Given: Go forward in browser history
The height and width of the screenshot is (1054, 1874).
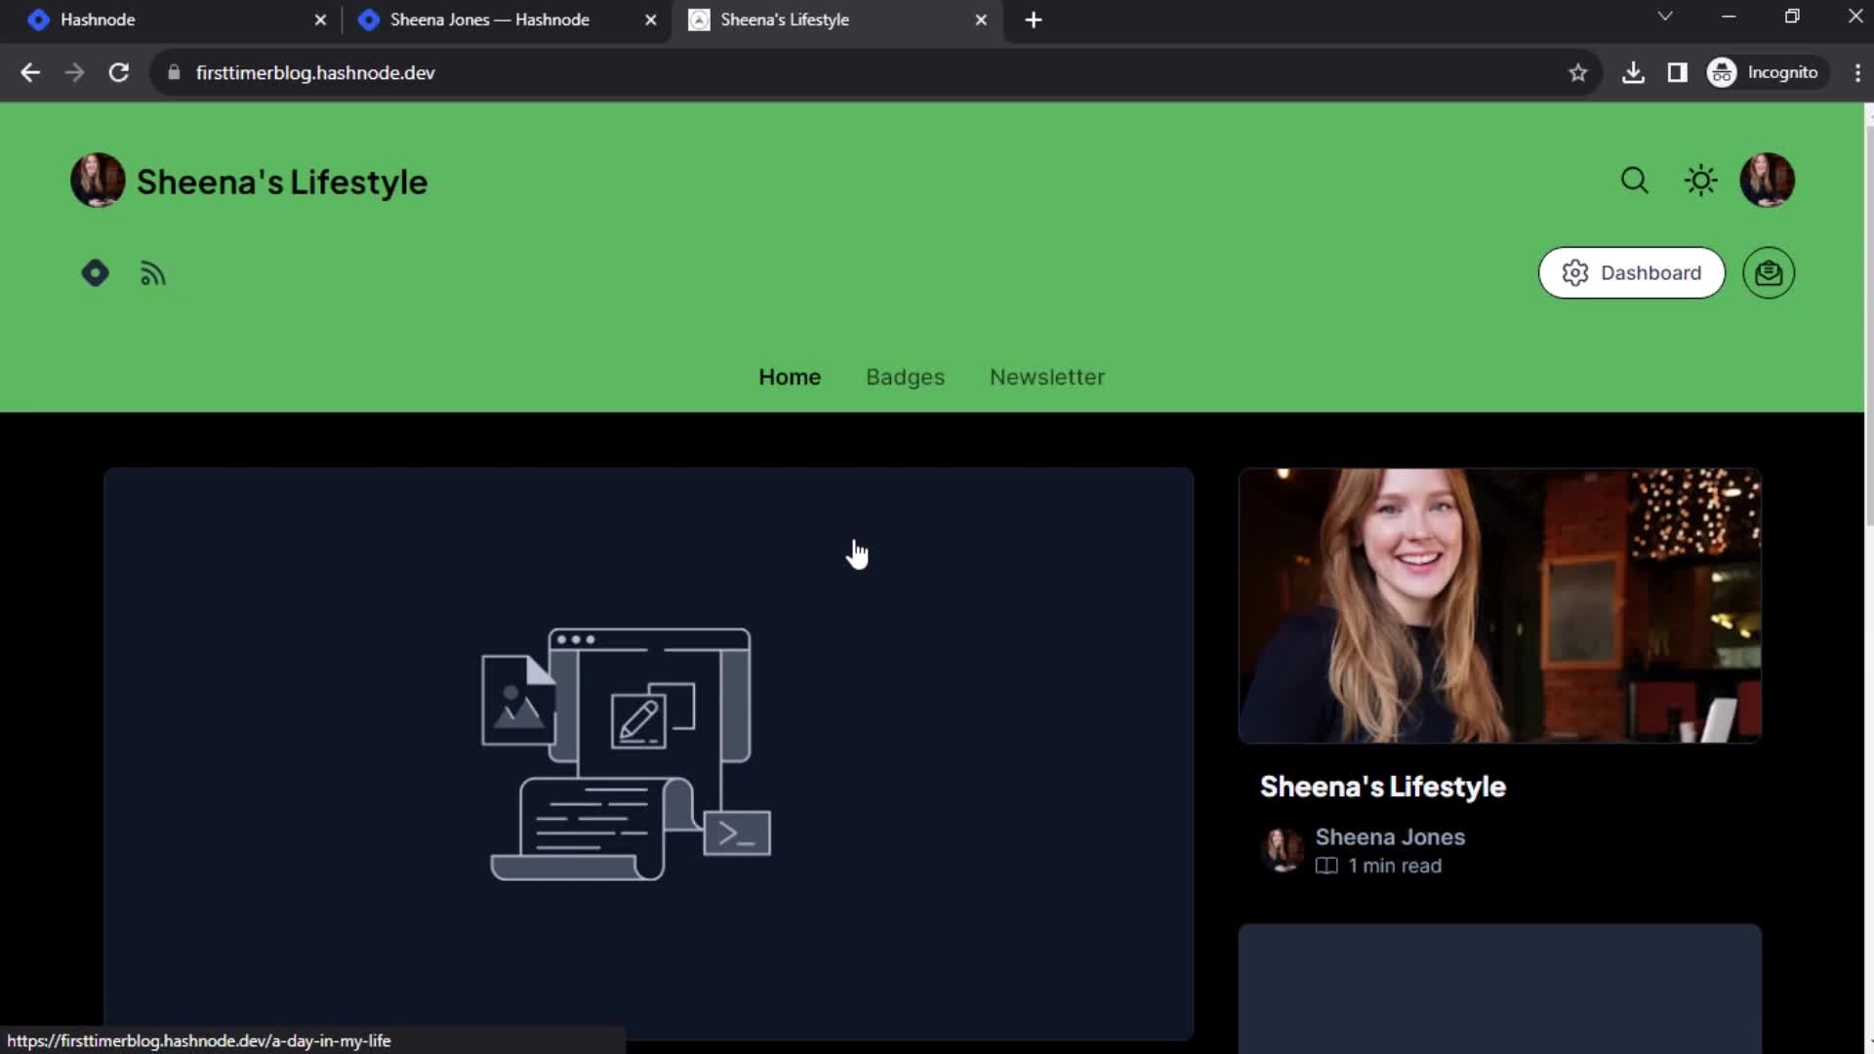Looking at the screenshot, I should 74,72.
